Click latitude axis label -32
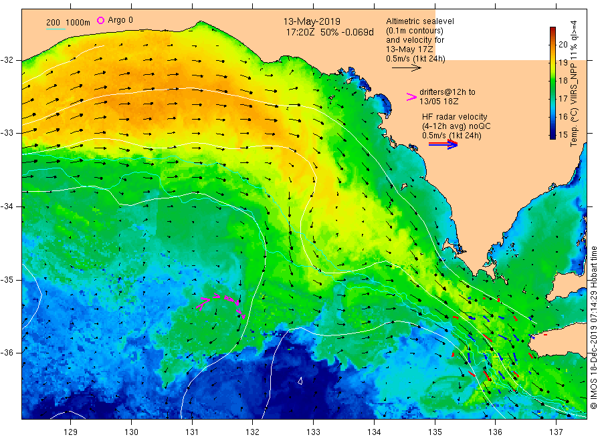 pyautogui.click(x=7, y=60)
